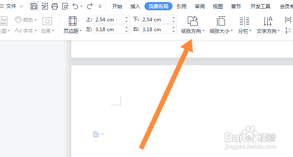Click the 文字方向 text direction icon
This screenshot has width=293, height=157.
pos(268,21)
